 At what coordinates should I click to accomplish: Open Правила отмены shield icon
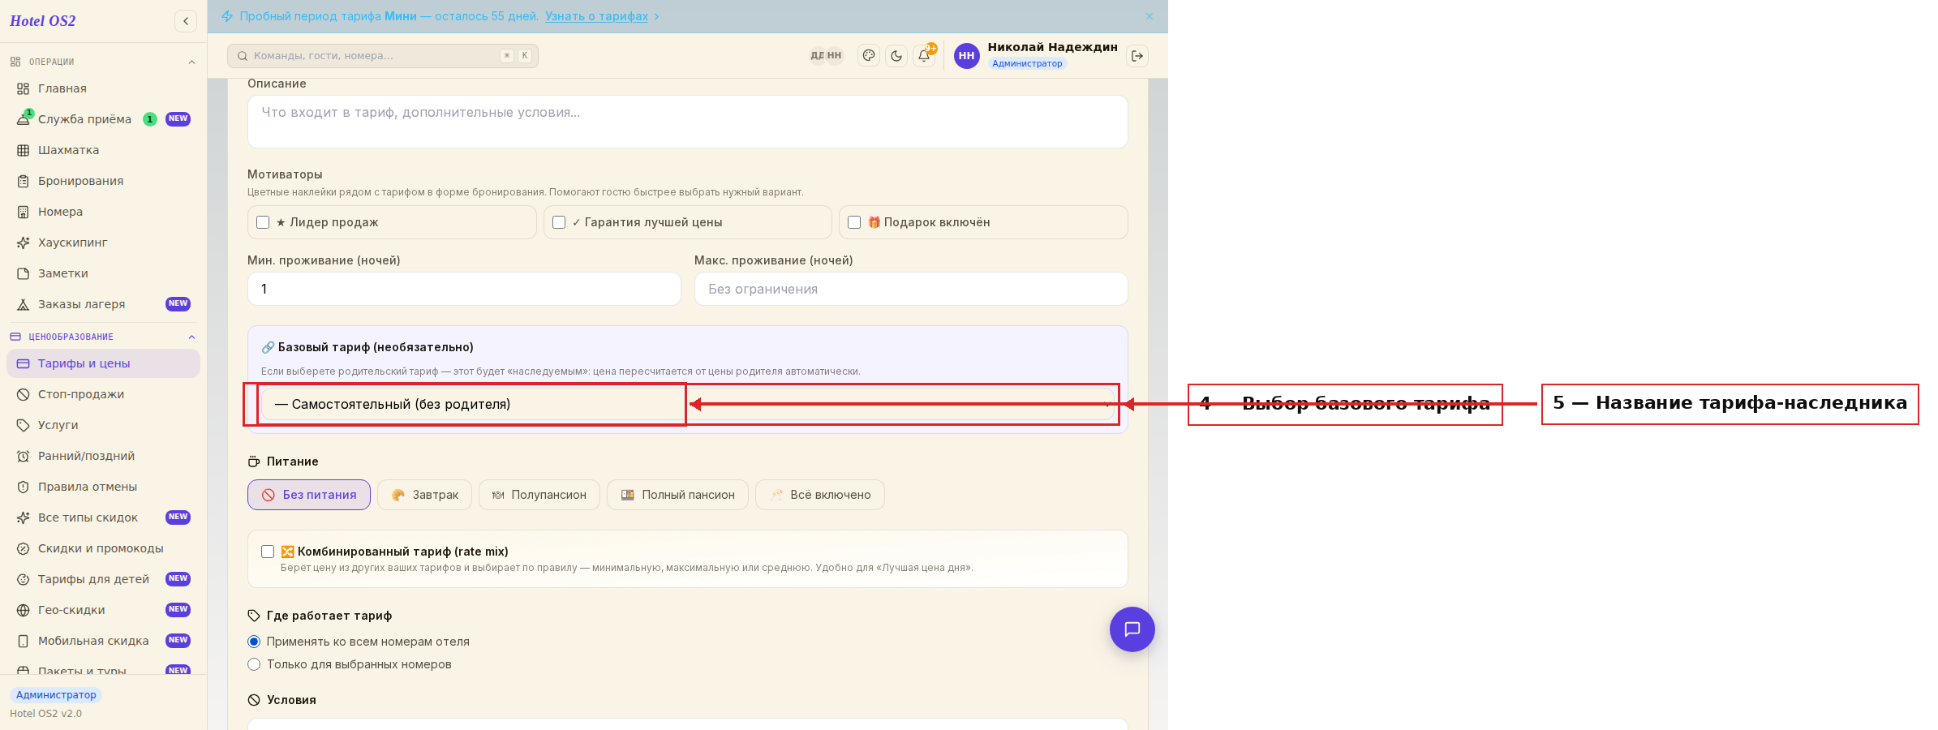[24, 487]
